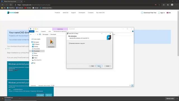Viewport: 179px width, 101px height.
Task: Select Red network item in sidebar
Action: pyautogui.click(x=34, y=63)
